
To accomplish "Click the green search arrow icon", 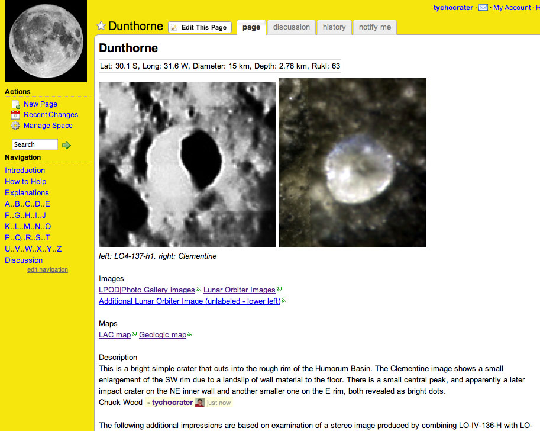I will click(66, 145).
